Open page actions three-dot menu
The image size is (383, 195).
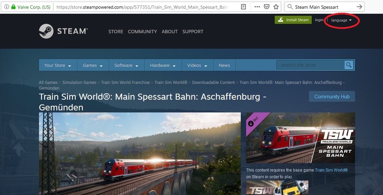coord(257,7)
